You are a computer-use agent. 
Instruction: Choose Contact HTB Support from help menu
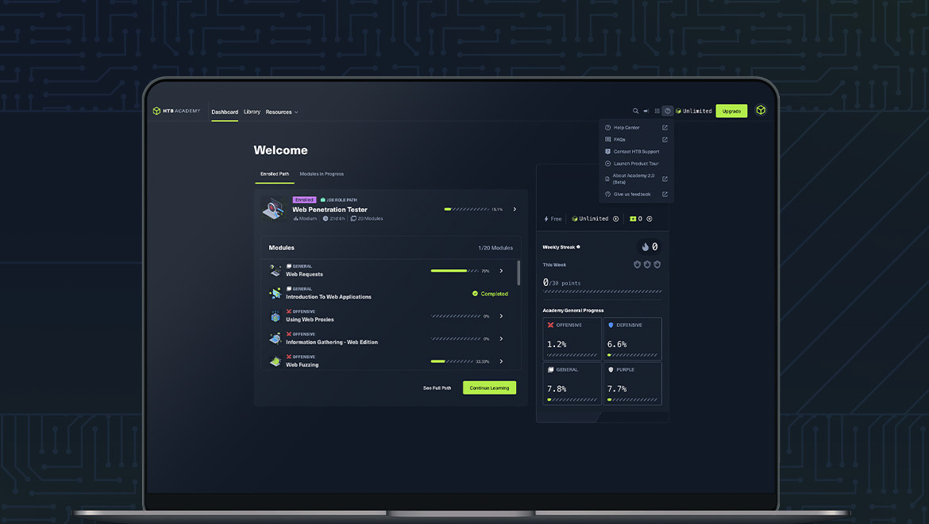(636, 152)
